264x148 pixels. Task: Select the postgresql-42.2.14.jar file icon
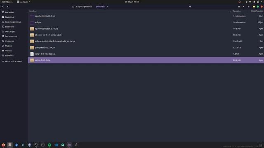tap(32, 48)
